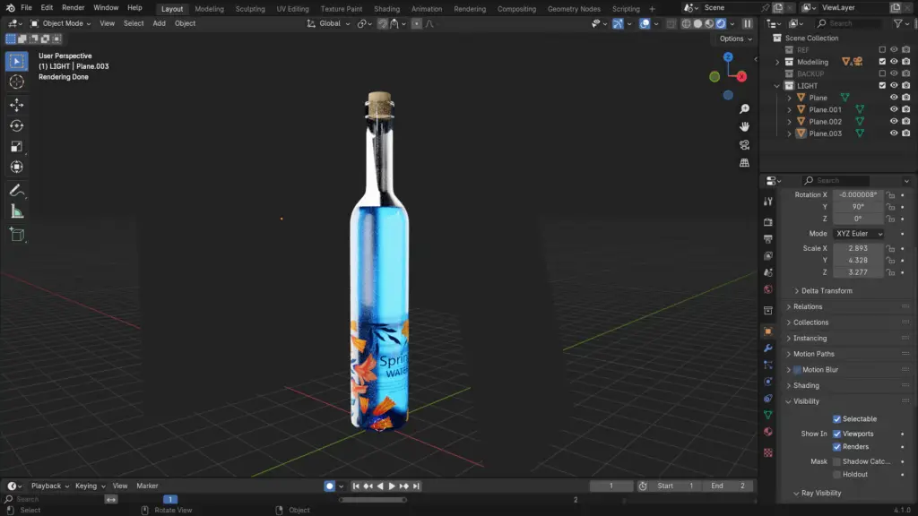This screenshot has height=516, width=918.
Task: Toggle Modelling collection checkbox
Action: pos(882,62)
